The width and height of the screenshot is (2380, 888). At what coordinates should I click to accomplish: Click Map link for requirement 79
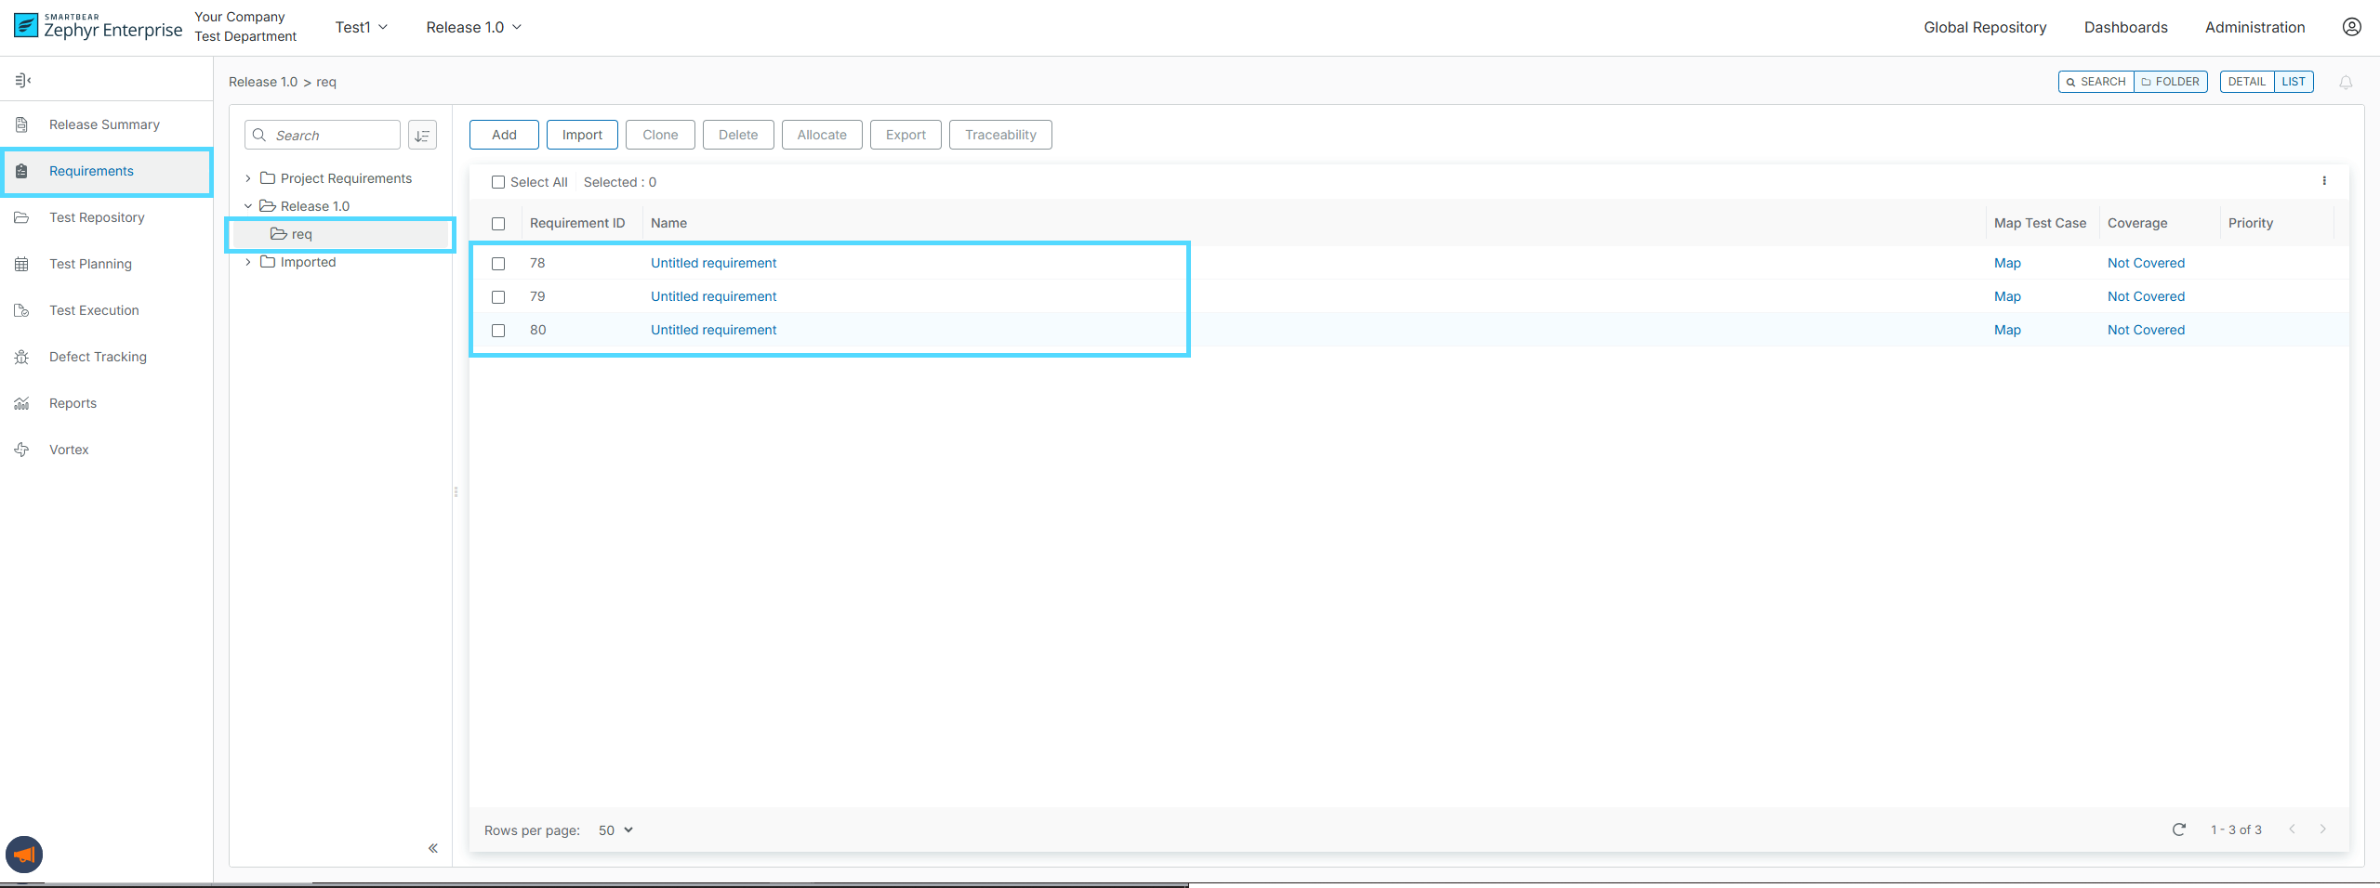tap(2007, 296)
